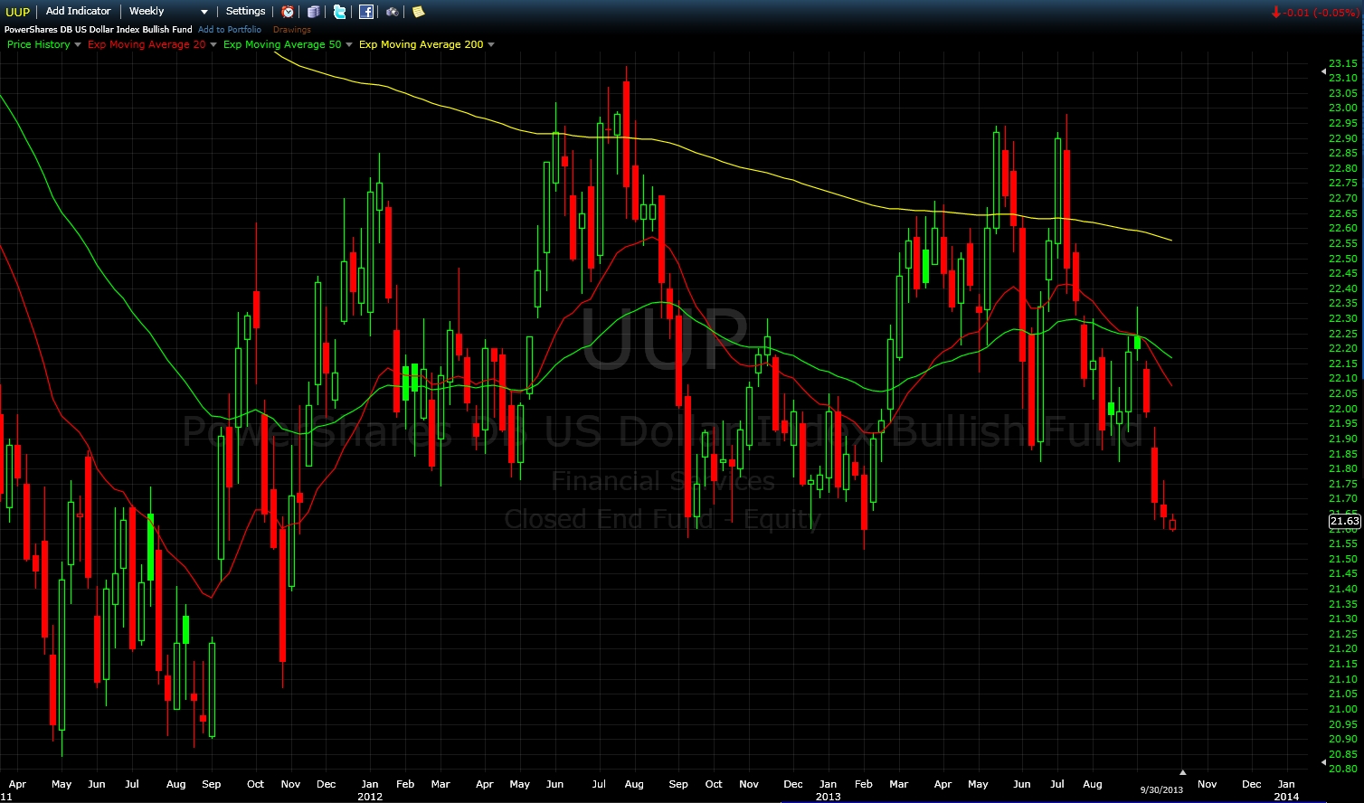Click the Drawings link
Image resolution: width=1364 pixels, height=803 pixels.
click(292, 29)
